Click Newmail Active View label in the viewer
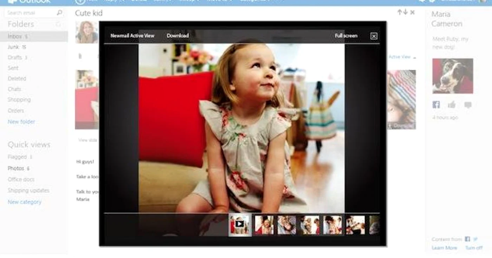Viewport: 492px width, 258px height. coord(132,35)
